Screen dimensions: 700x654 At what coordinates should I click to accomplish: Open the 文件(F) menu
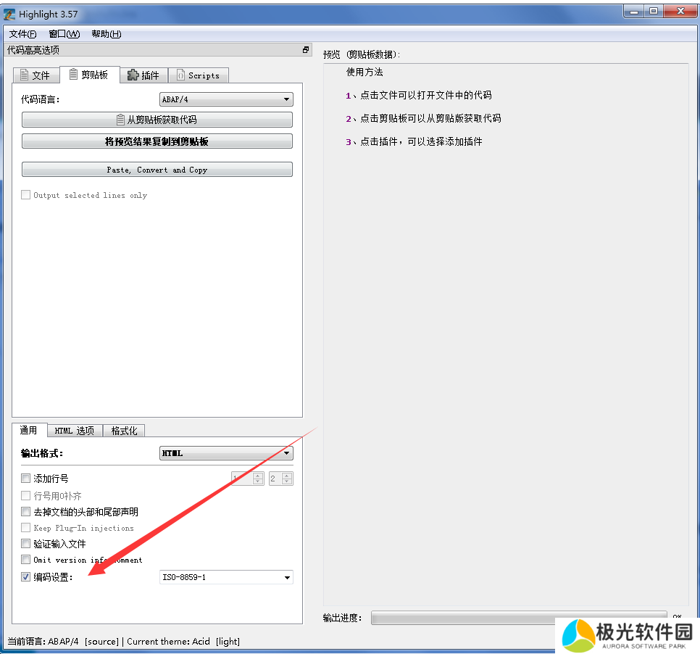pos(22,34)
